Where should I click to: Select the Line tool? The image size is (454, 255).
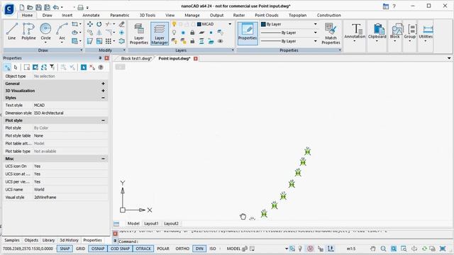[12, 31]
